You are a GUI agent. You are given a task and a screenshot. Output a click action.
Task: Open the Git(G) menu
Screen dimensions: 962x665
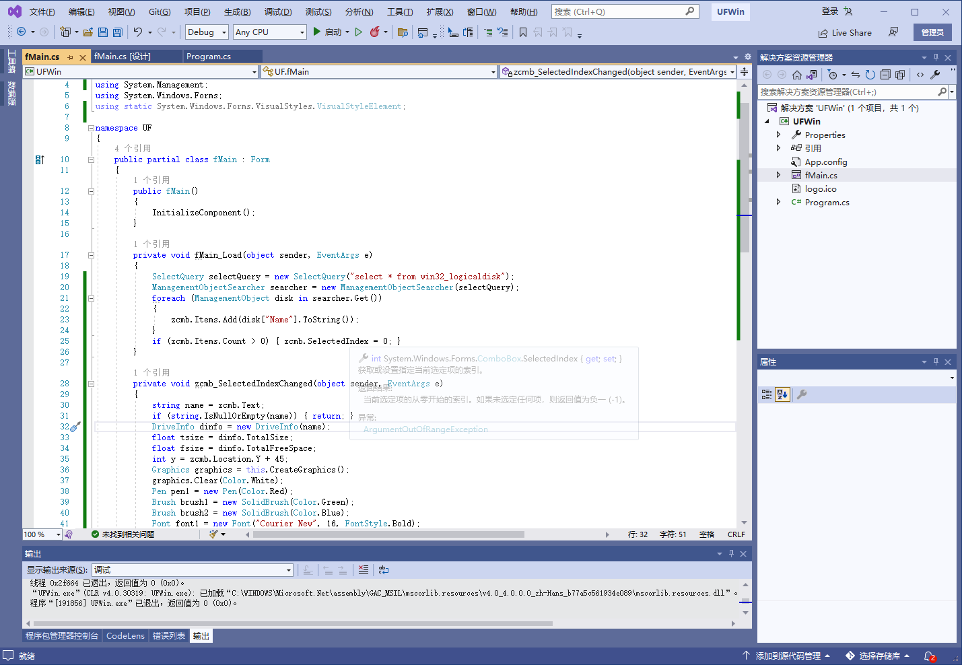pyautogui.click(x=160, y=12)
